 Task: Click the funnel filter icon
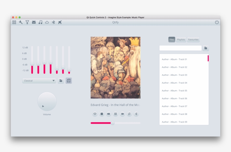[x=27, y=22]
